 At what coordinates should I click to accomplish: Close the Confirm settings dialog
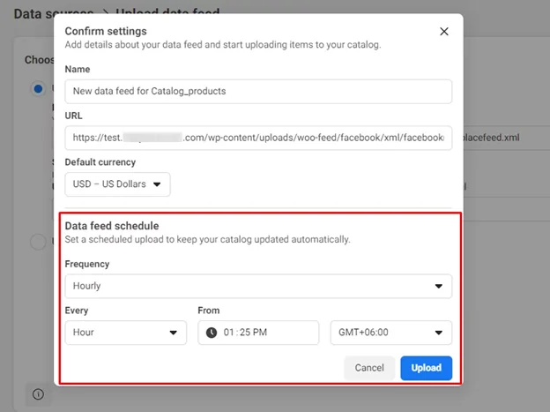[444, 32]
